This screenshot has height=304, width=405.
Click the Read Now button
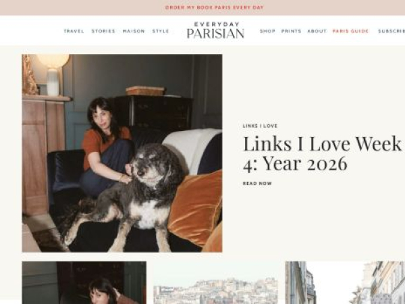click(x=257, y=183)
